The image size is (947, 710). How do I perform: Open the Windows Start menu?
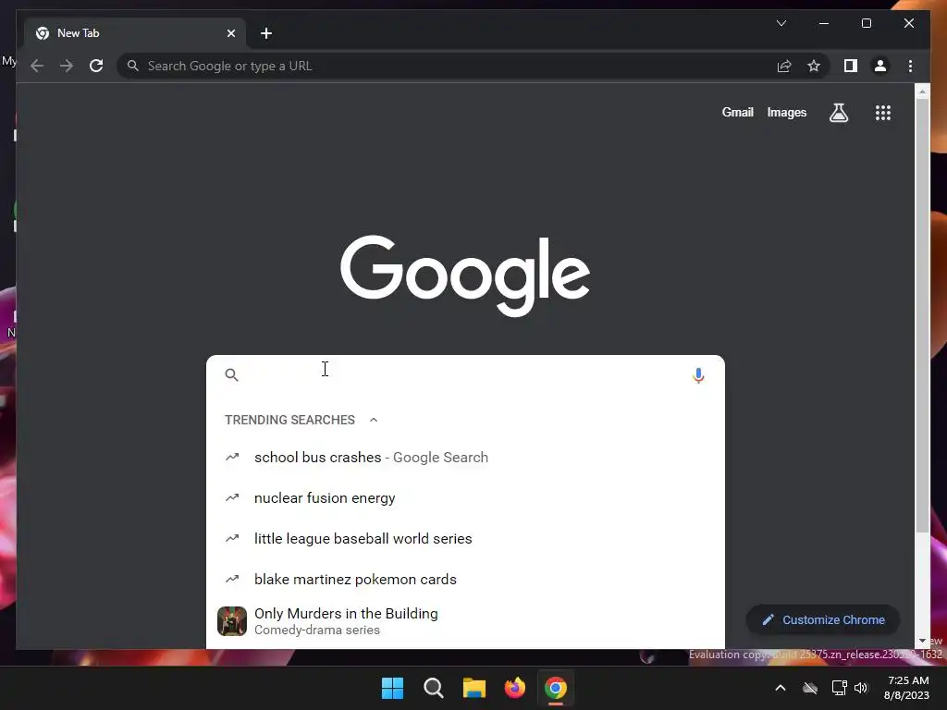point(392,688)
